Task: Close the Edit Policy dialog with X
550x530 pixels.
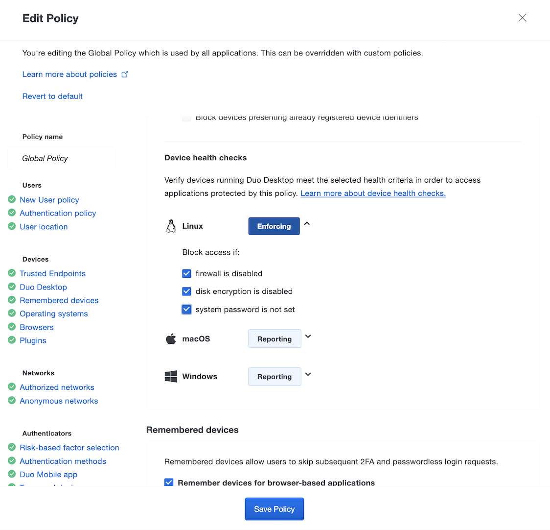Action: [522, 18]
